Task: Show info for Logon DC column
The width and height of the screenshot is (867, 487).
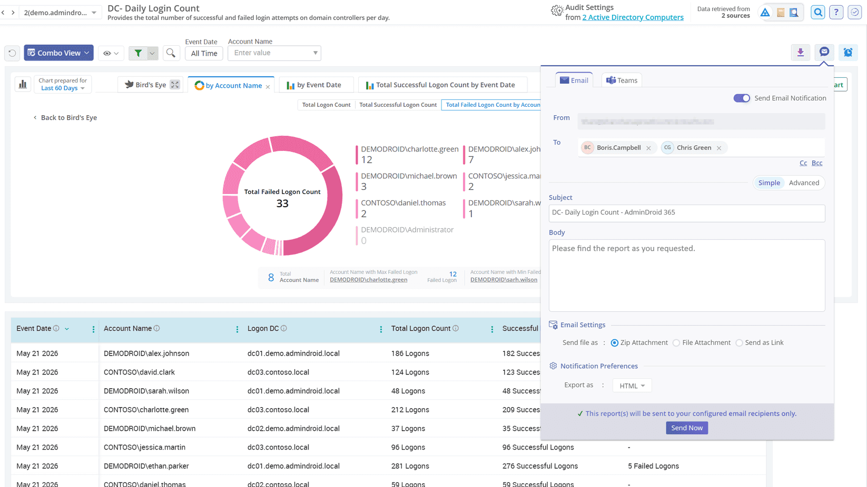Action: [x=284, y=328]
